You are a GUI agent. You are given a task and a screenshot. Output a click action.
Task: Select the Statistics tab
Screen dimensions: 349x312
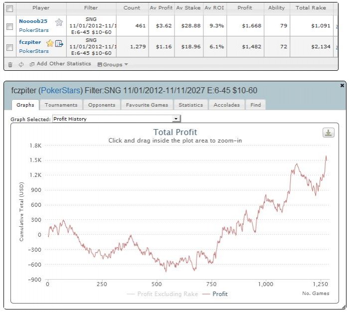tap(191, 105)
